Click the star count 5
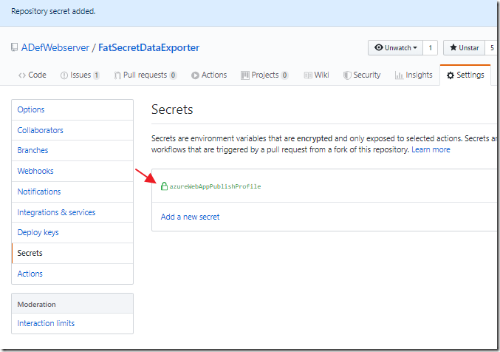The width and height of the screenshot is (500, 352). coord(492,48)
